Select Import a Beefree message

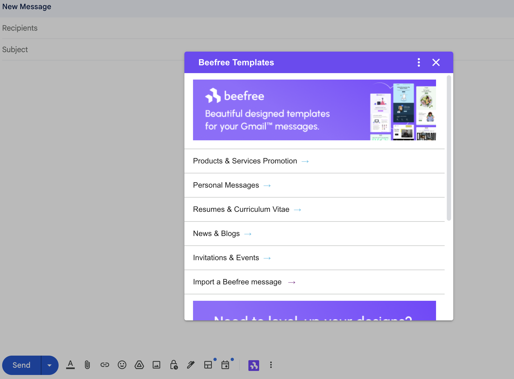point(315,282)
